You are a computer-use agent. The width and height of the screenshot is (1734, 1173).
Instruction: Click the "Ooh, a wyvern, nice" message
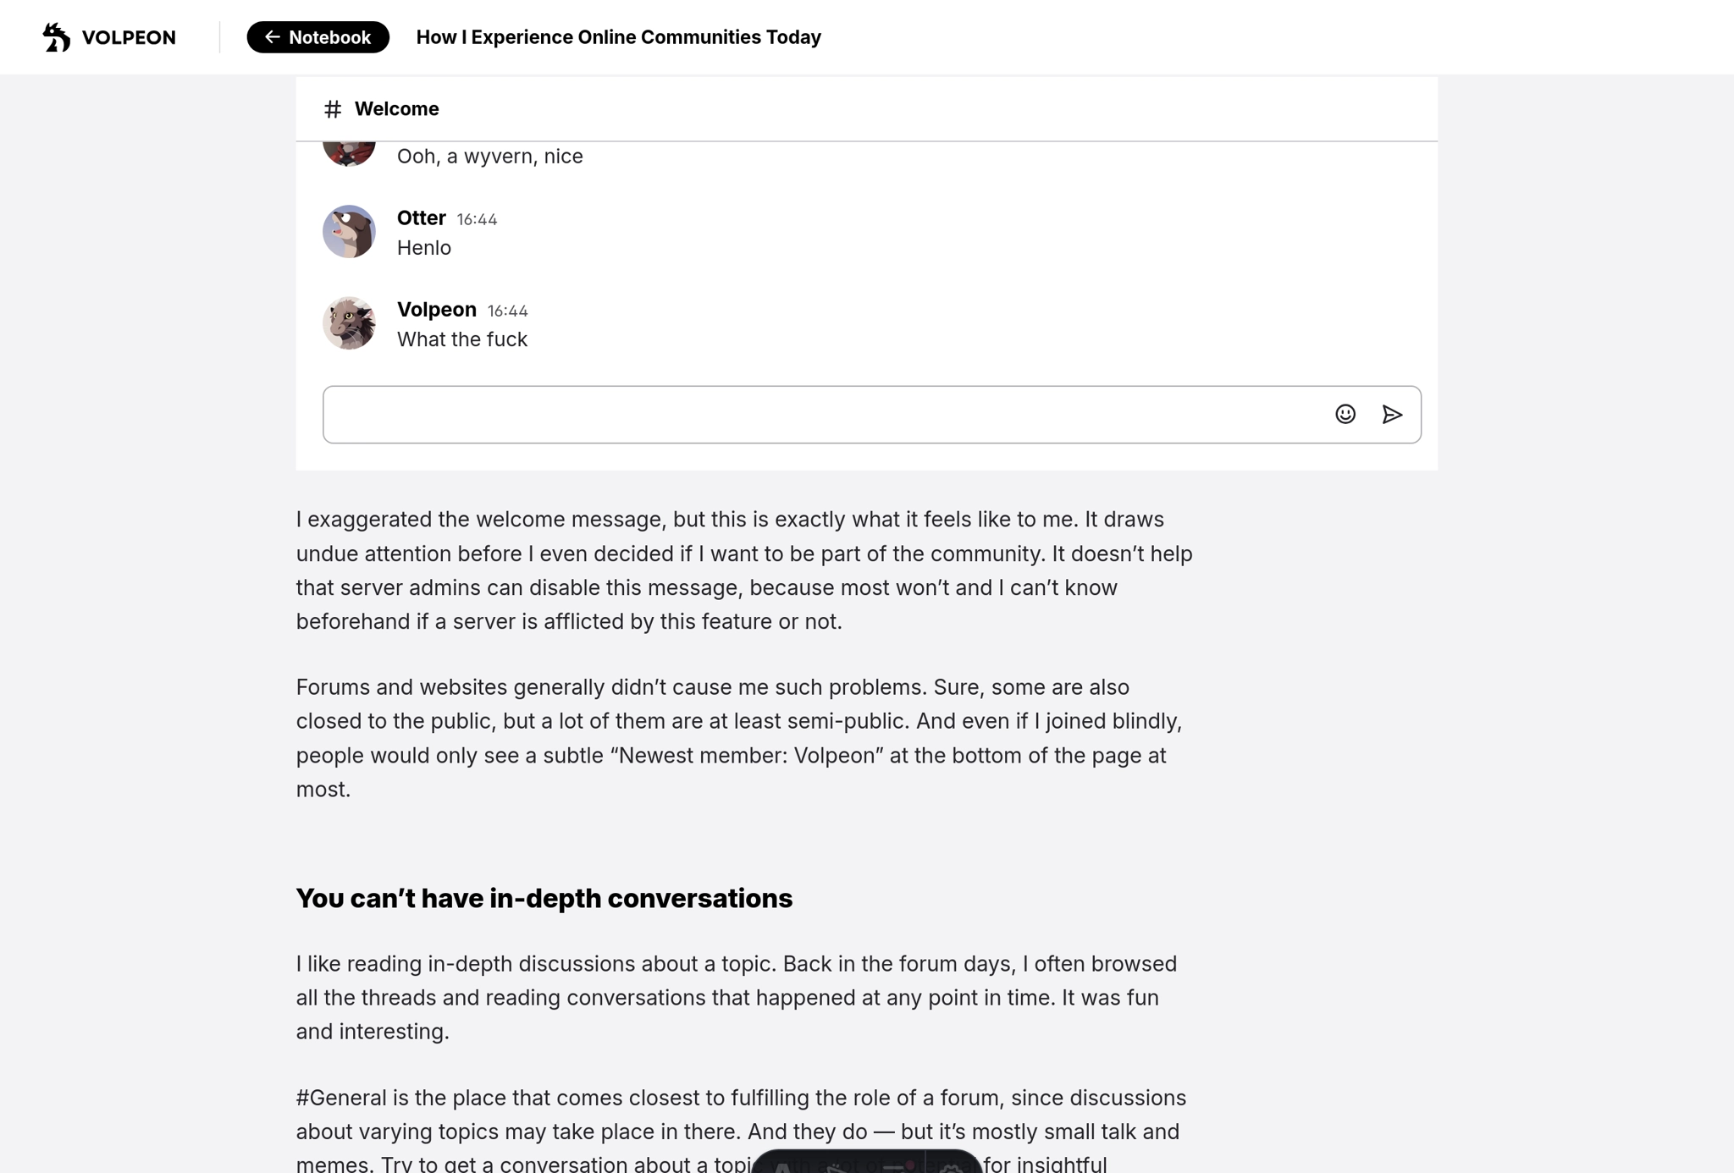click(x=489, y=157)
